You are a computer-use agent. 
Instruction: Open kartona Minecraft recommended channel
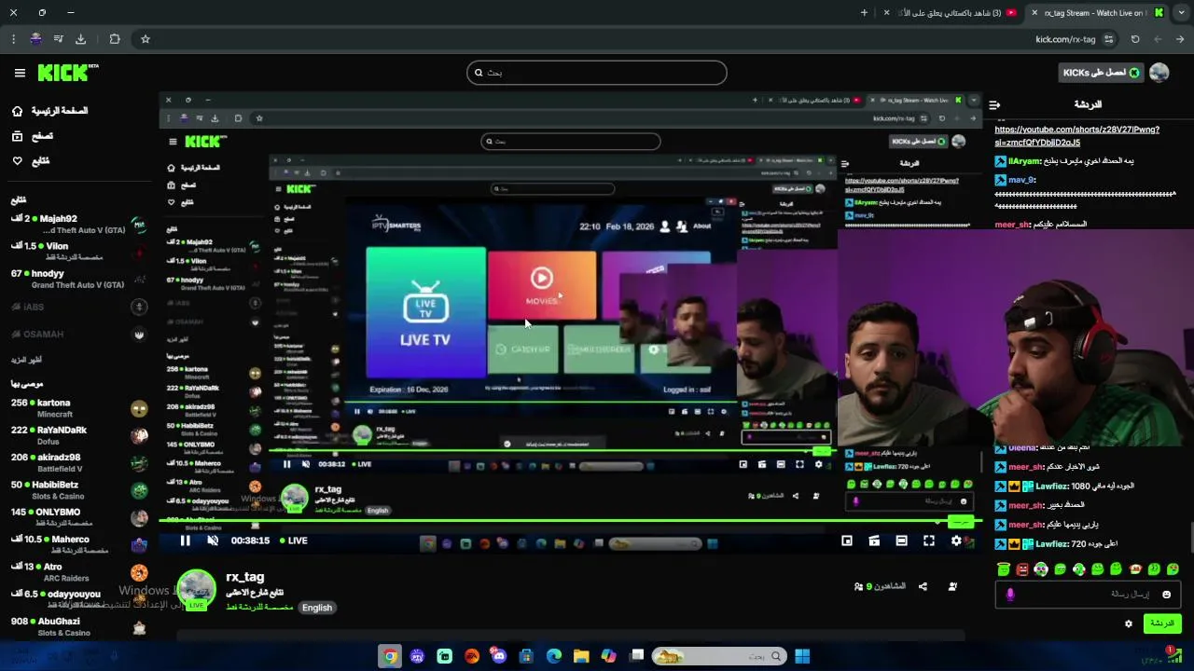[79, 408]
